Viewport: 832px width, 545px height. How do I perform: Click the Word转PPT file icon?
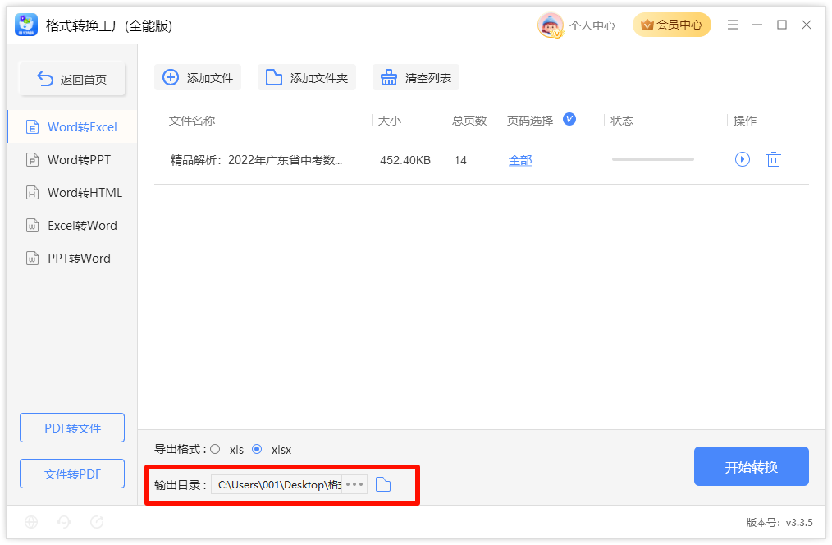(x=32, y=160)
